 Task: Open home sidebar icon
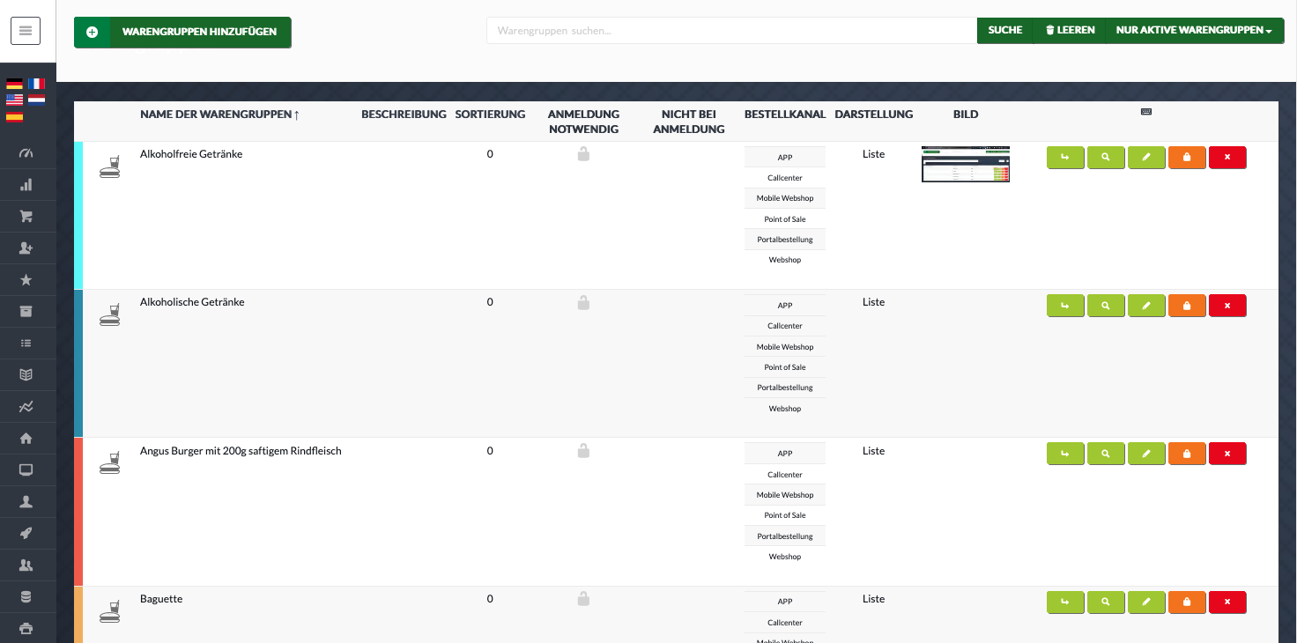26,439
